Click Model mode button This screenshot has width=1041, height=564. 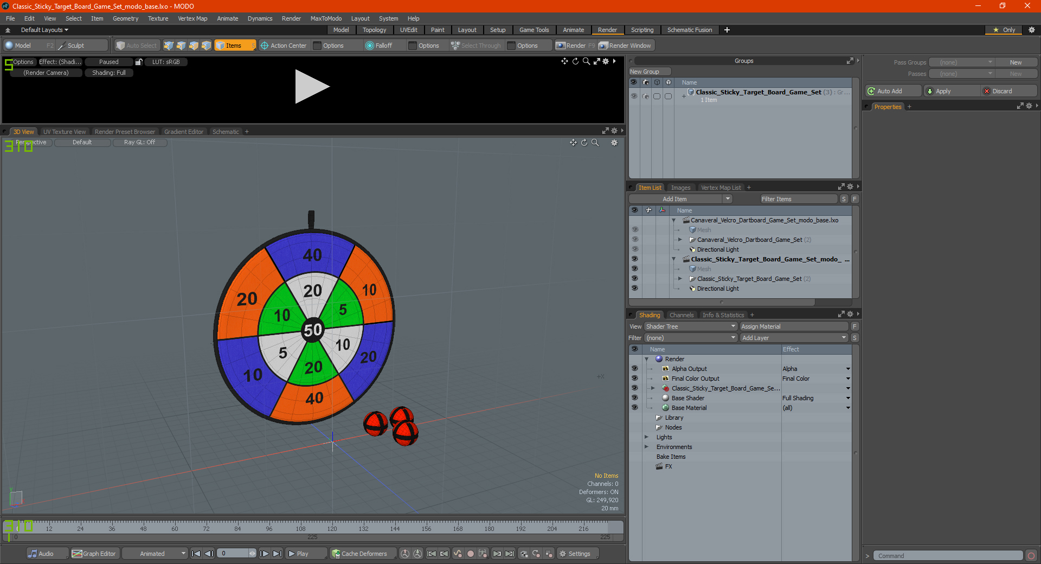coord(29,46)
